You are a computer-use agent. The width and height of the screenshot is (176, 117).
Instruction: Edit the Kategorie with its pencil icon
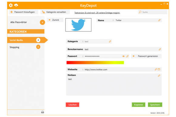click(110, 42)
